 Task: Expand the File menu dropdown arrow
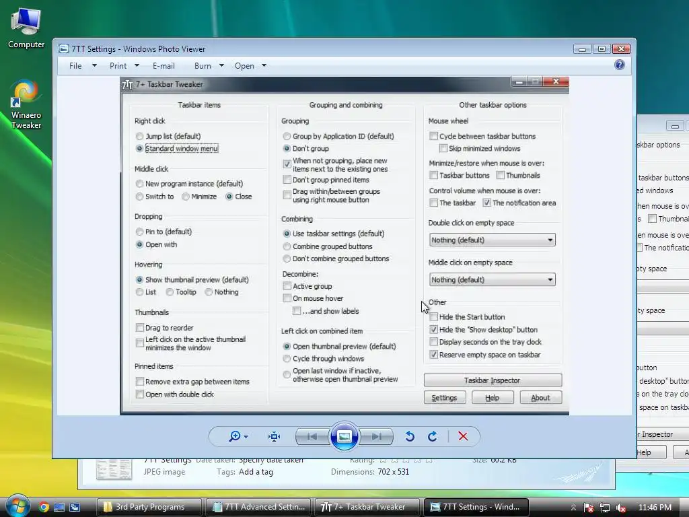click(94, 65)
